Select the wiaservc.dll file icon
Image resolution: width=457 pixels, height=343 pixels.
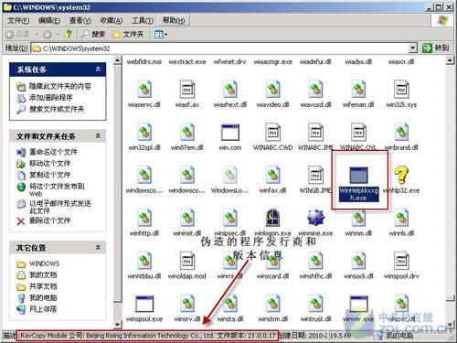[x=144, y=90]
